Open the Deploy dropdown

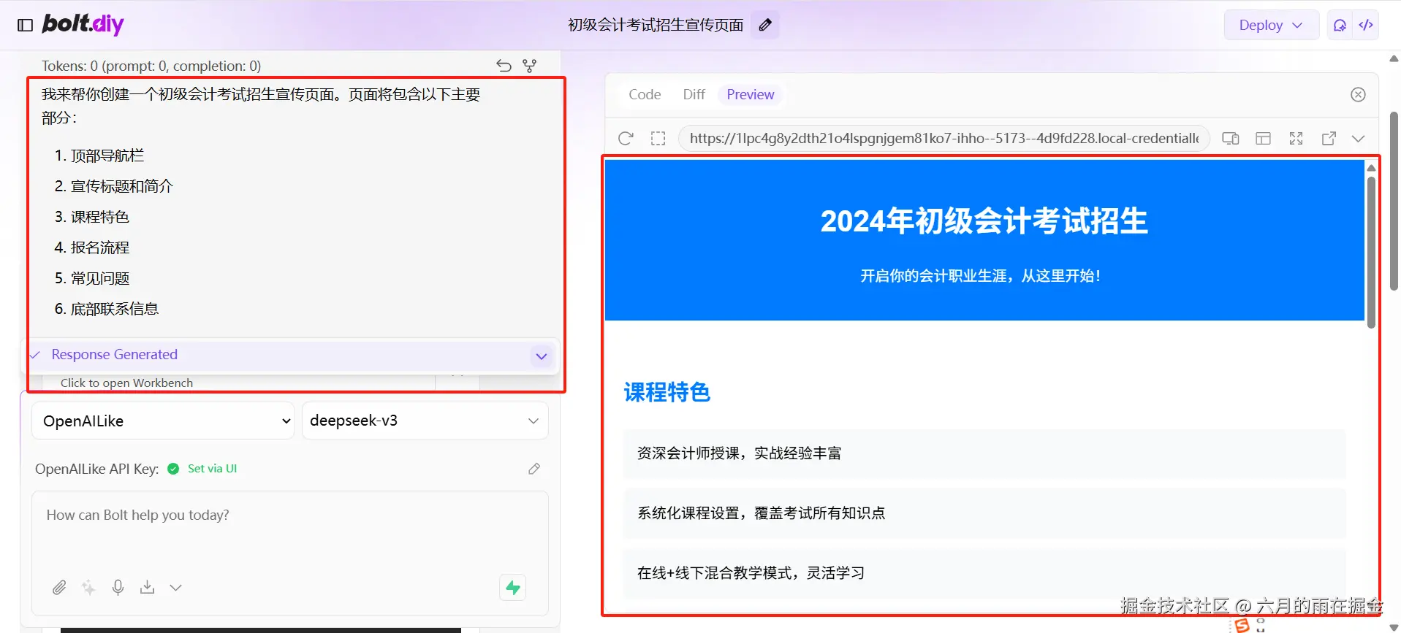coord(1271,25)
